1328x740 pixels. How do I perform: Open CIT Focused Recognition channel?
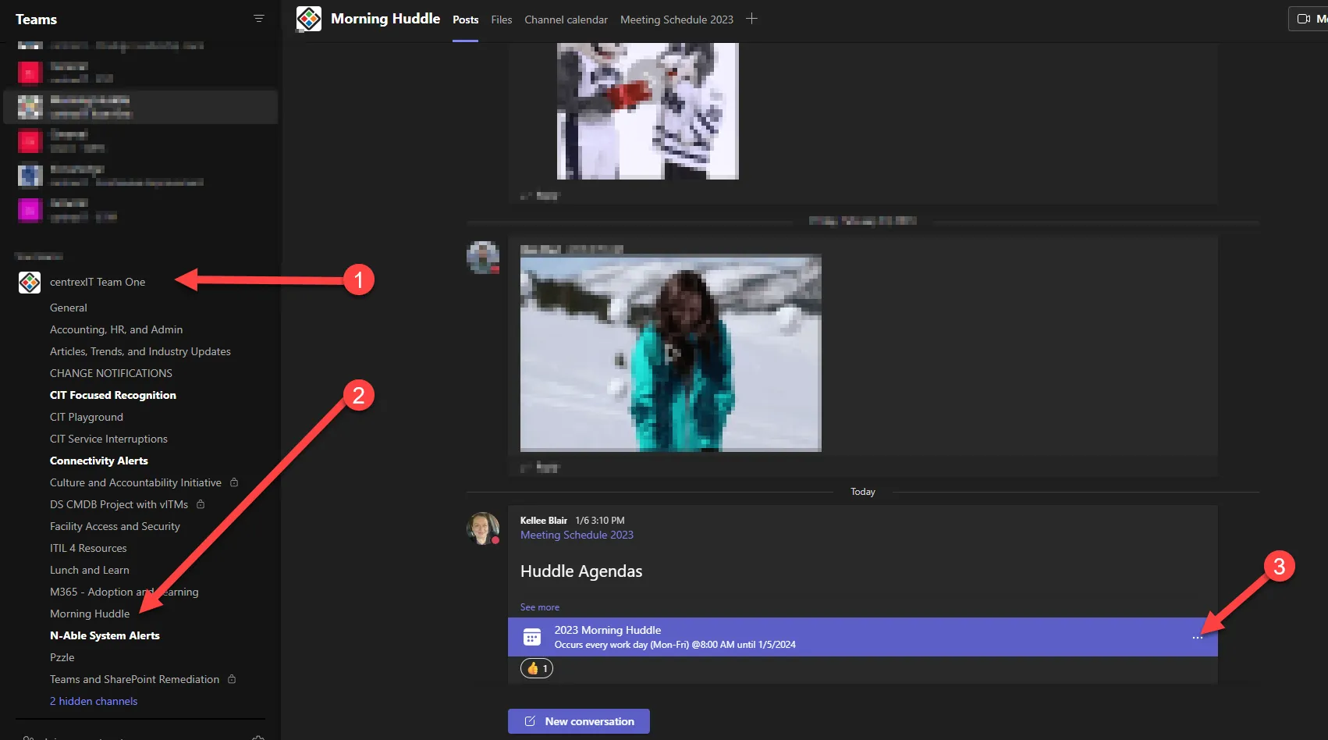113,395
